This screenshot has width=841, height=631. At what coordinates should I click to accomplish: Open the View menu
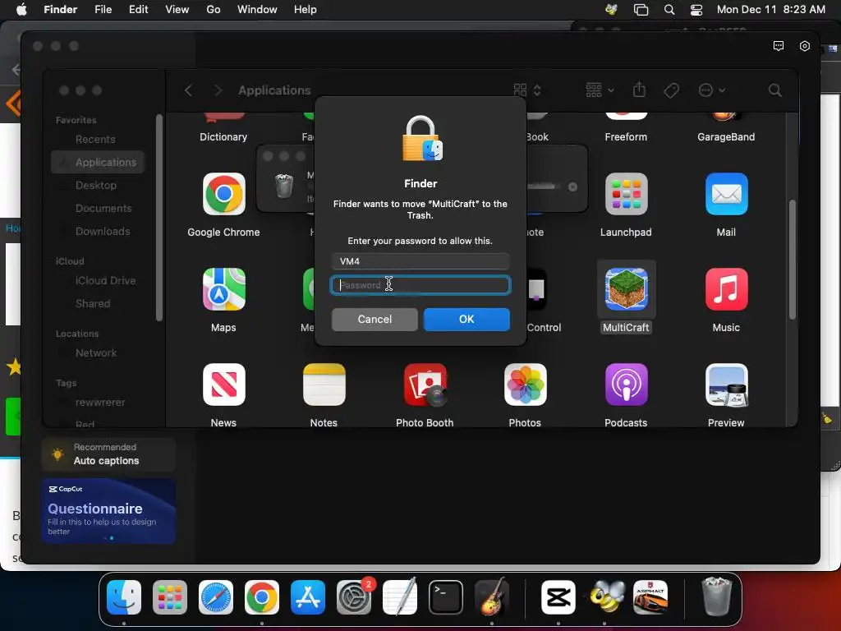[177, 10]
